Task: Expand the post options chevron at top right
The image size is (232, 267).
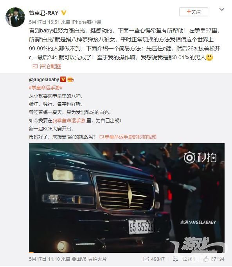Action: (222, 9)
